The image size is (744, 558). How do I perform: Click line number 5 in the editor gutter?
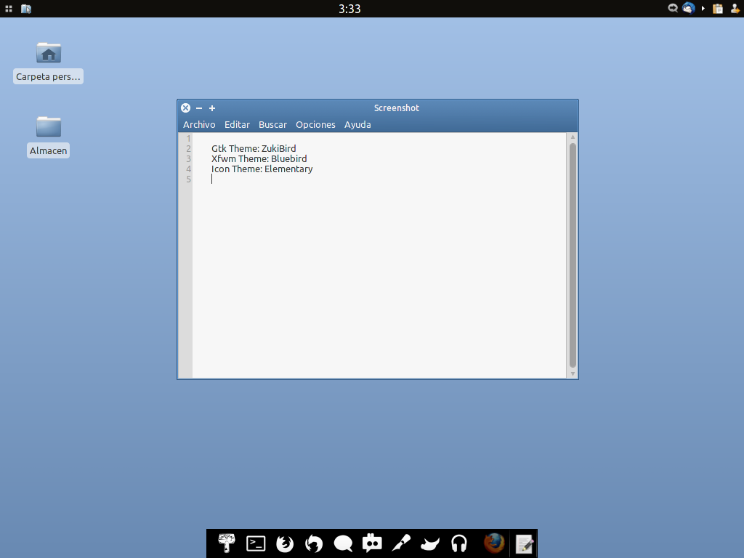tap(188, 179)
